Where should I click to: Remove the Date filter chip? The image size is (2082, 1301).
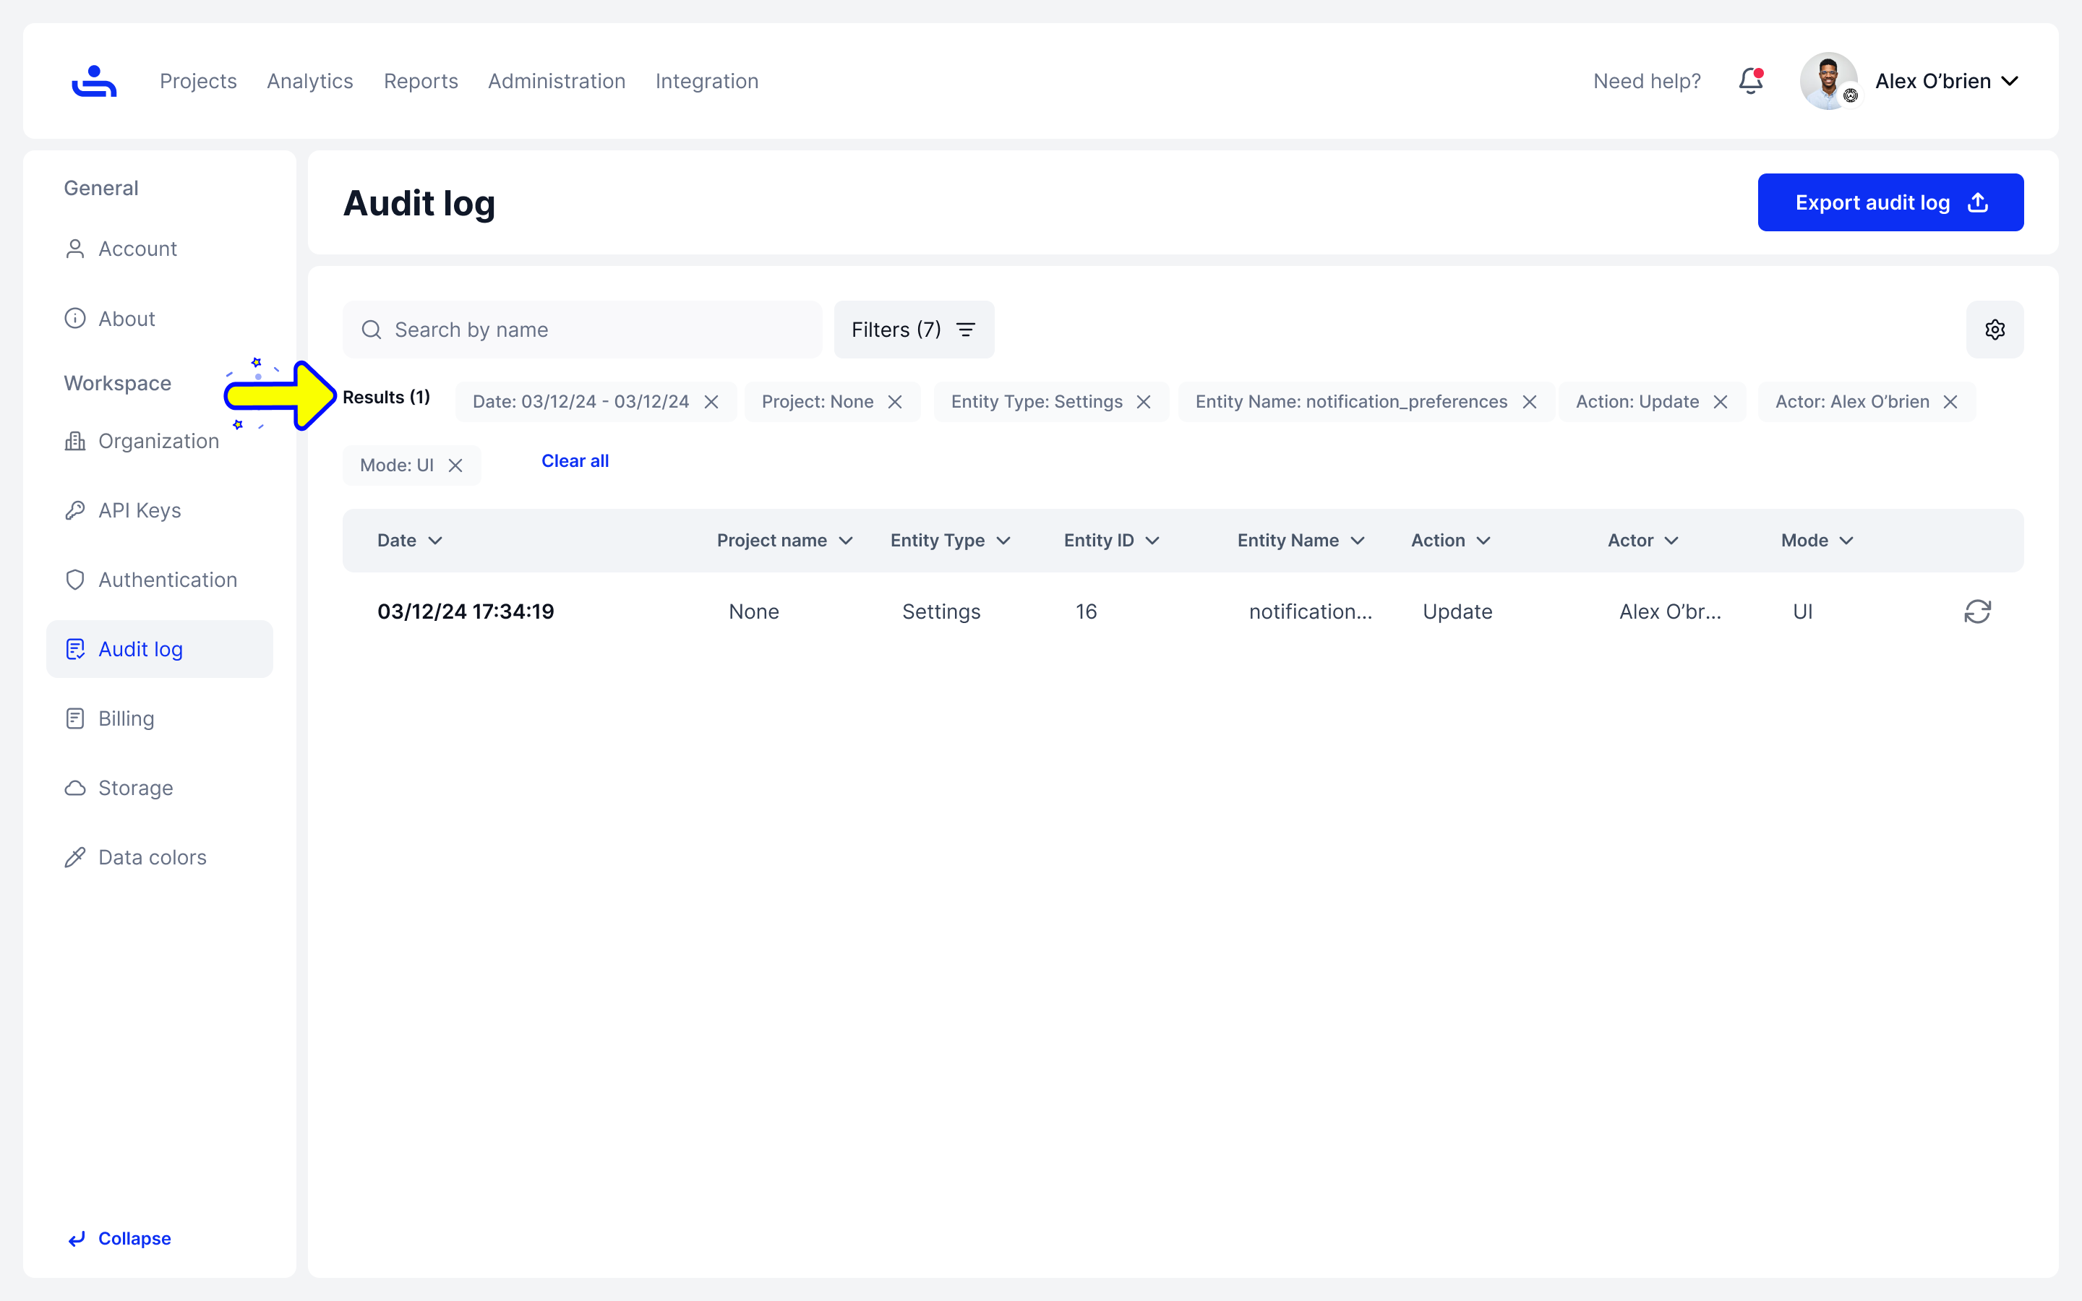point(711,402)
